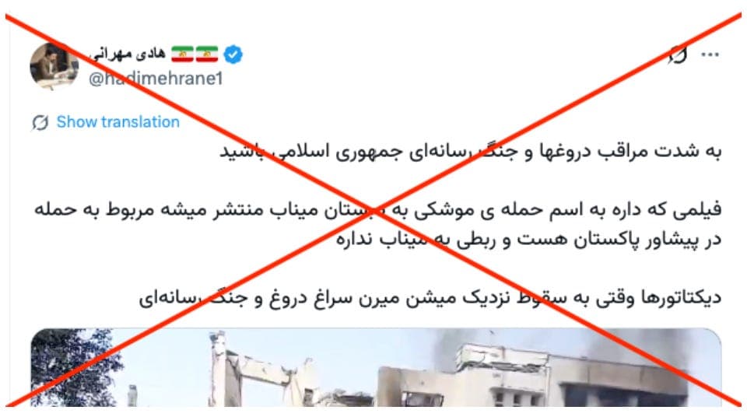Click the translation icon beside Show translation

tap(40, 122)
